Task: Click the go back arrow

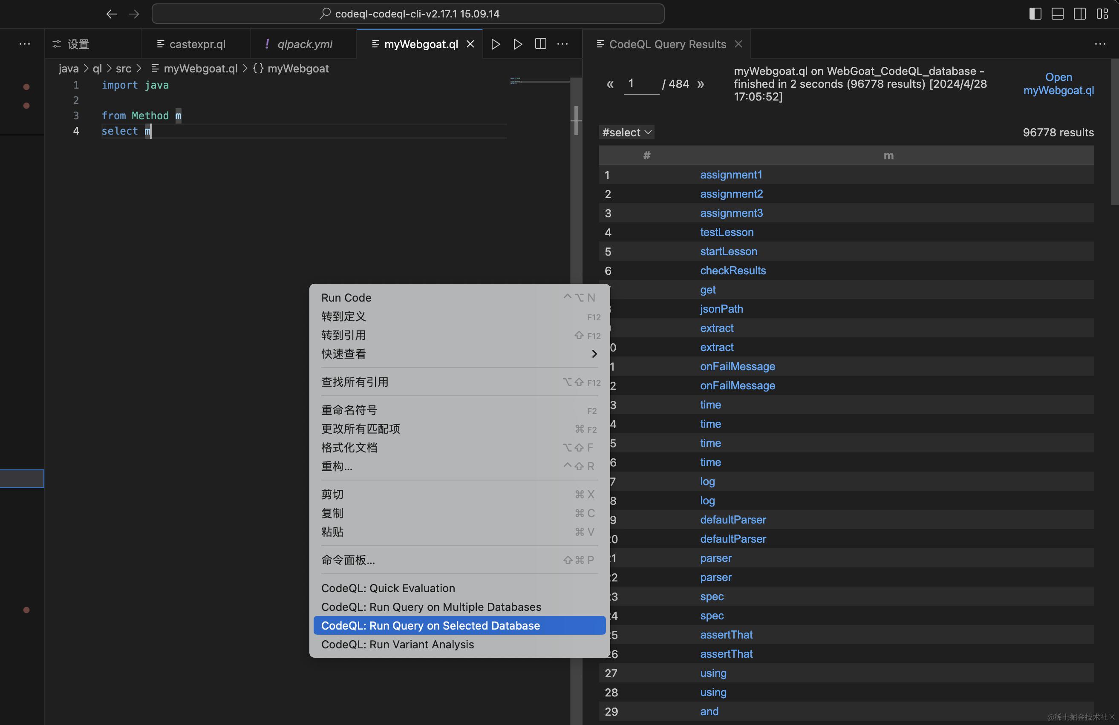Action: click(x=111, y=14)
